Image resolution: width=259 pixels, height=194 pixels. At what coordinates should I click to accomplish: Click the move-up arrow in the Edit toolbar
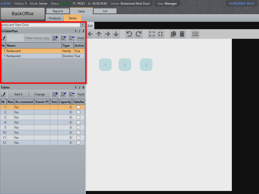99,34
